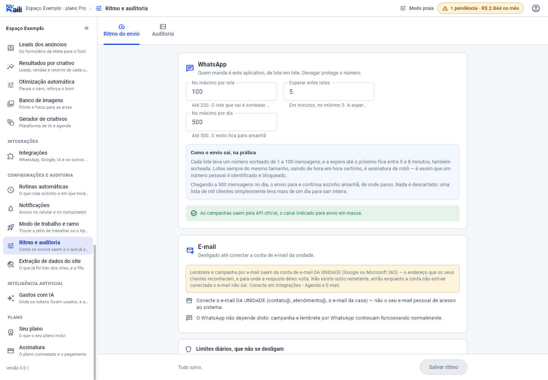
Task: Open the Assinatura menu item
Action: tap(48, 350)
